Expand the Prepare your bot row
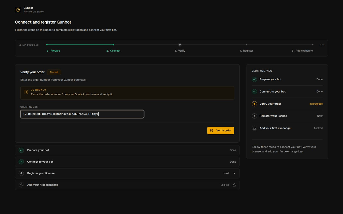Image resolution: width=343 pixels, height=214 pixels. (127, 150)
